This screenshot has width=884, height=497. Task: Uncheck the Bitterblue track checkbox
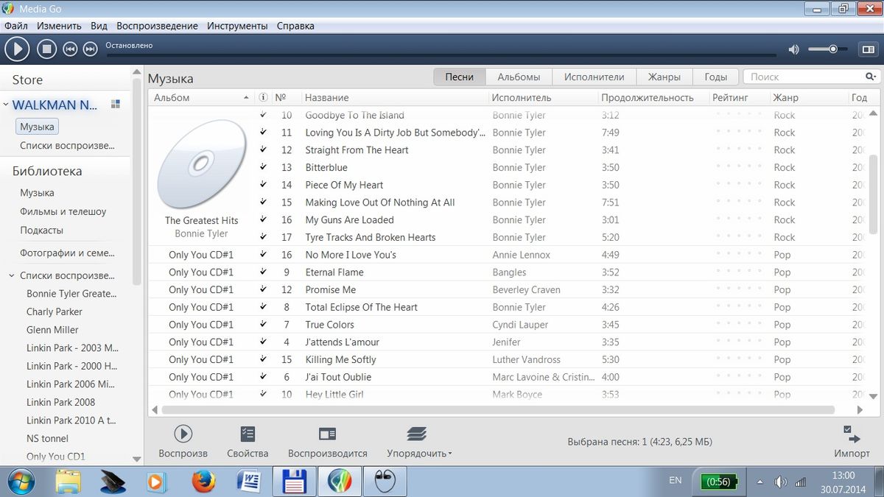point(263,167)
